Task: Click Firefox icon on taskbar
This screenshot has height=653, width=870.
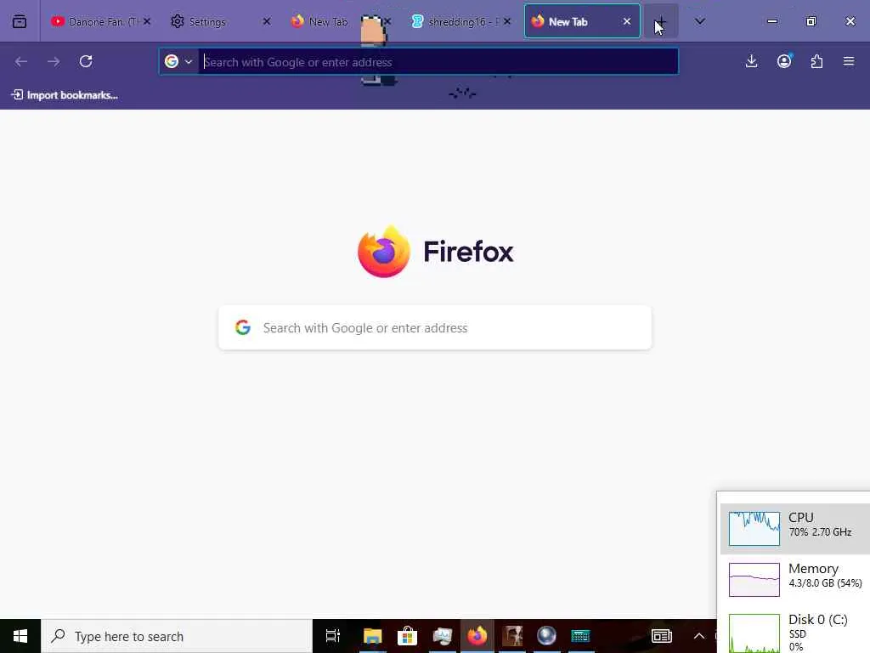Action: [477, 636]
